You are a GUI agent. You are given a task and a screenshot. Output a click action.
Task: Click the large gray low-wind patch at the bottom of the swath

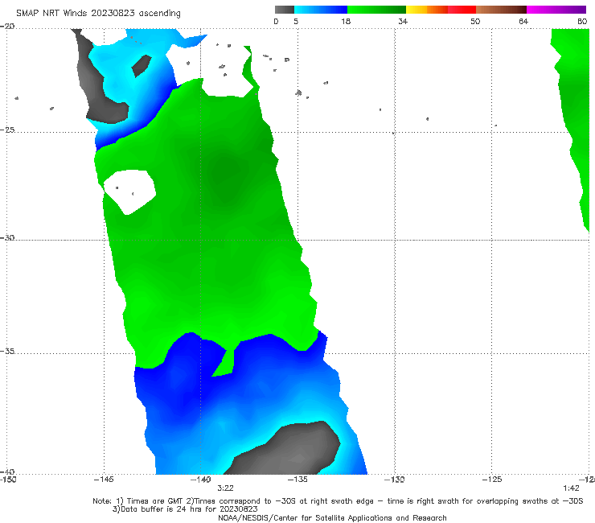(x=285, y=448)
